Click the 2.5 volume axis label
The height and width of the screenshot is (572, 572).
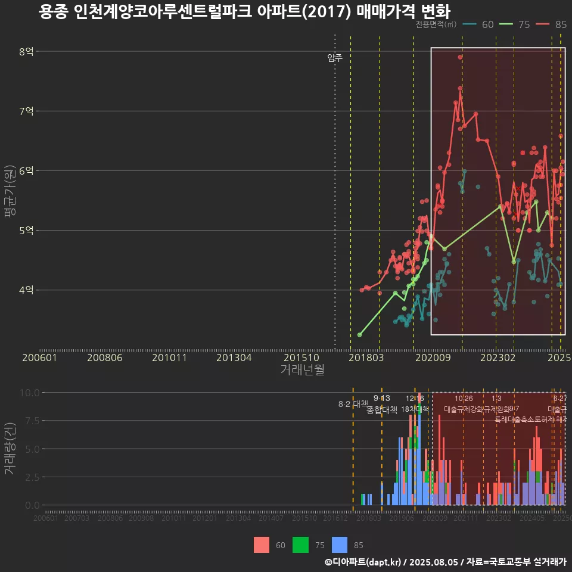tap(32, 477)
